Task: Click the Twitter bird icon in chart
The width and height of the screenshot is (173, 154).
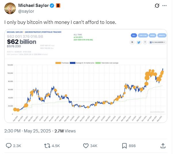Action: point(139,42)
